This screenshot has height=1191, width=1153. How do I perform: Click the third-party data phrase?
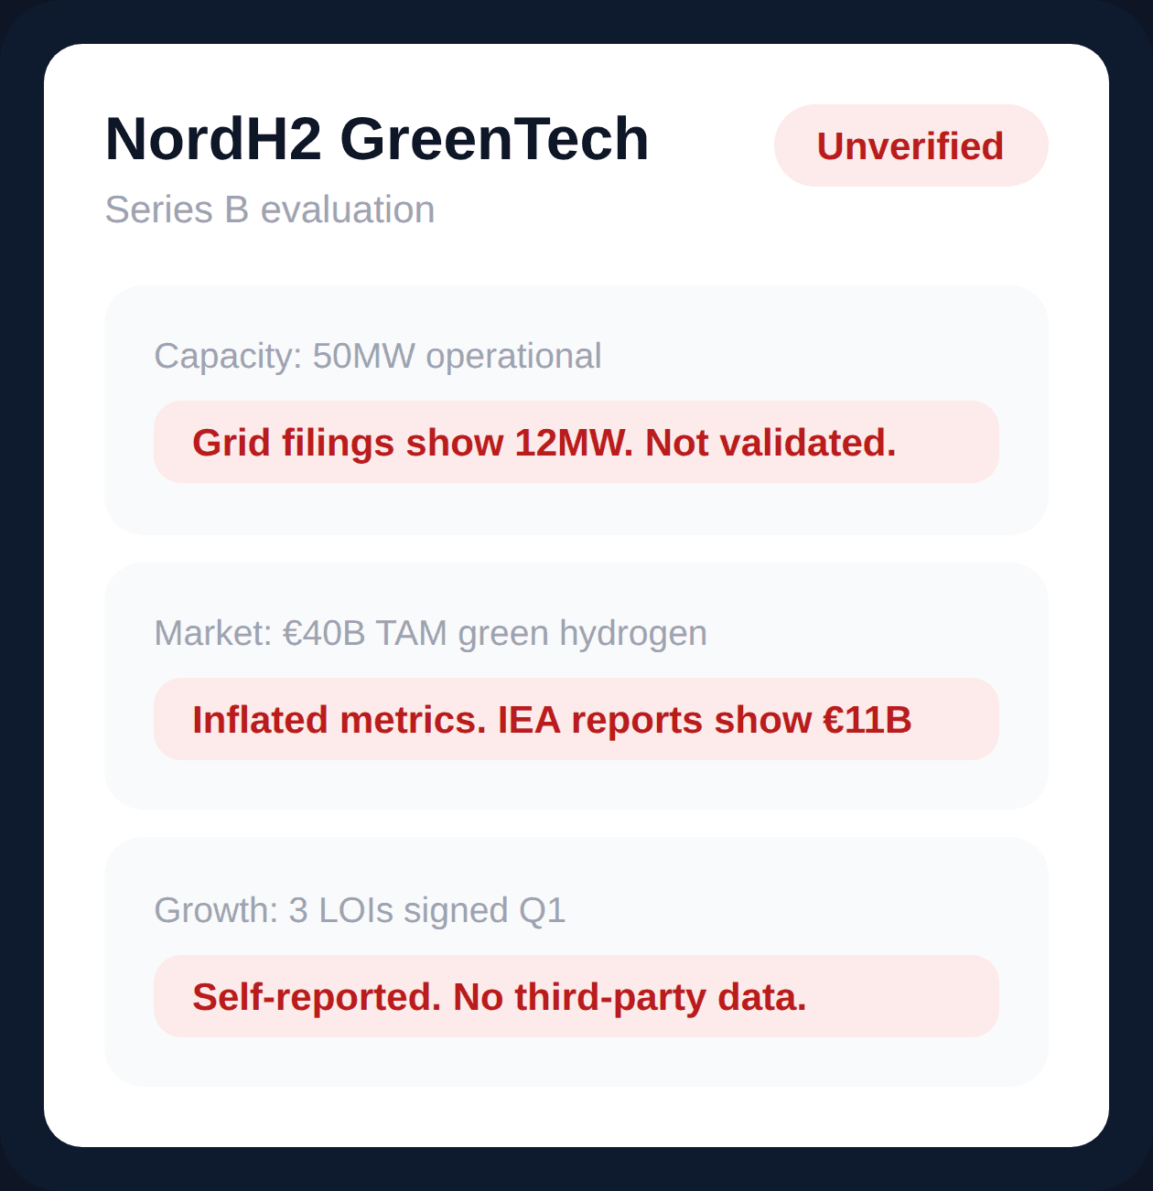click(661, 997)
